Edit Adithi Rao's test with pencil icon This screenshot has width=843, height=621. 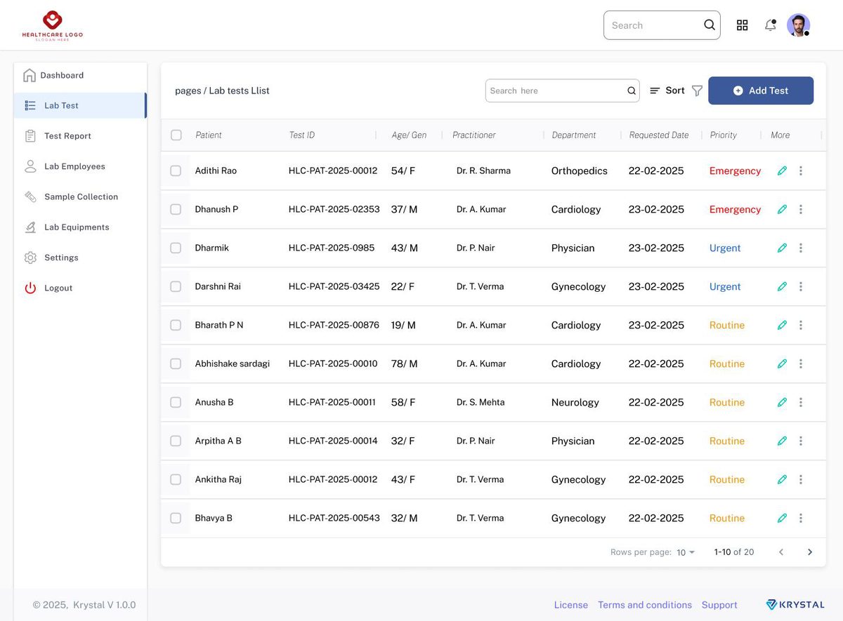click(x=782, y=171)
